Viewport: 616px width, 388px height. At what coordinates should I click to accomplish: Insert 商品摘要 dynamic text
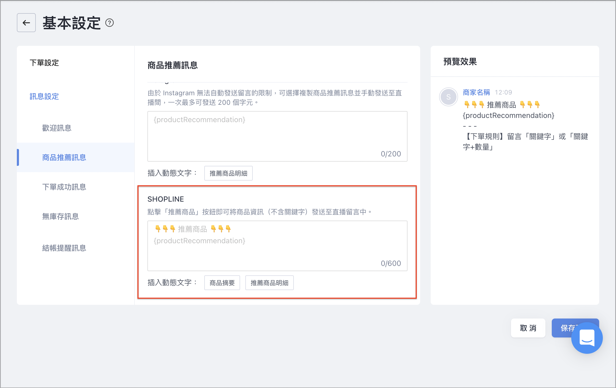click(222, 283)
